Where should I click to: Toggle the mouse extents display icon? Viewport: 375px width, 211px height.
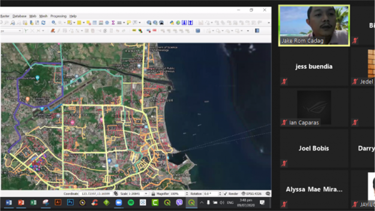(116, 193)
